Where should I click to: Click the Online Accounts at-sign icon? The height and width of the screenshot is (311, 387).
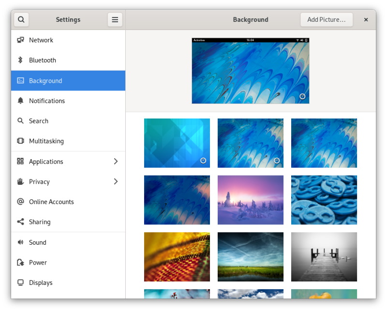point(20,202)
